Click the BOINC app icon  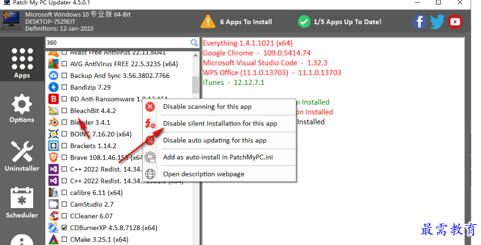point(53,134)
